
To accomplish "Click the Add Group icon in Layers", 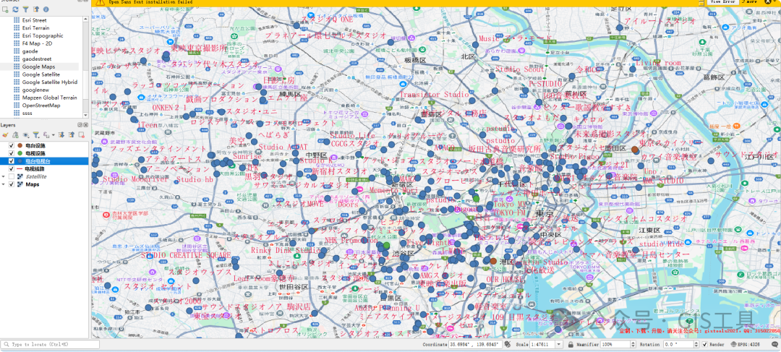I will pos(15,135).
